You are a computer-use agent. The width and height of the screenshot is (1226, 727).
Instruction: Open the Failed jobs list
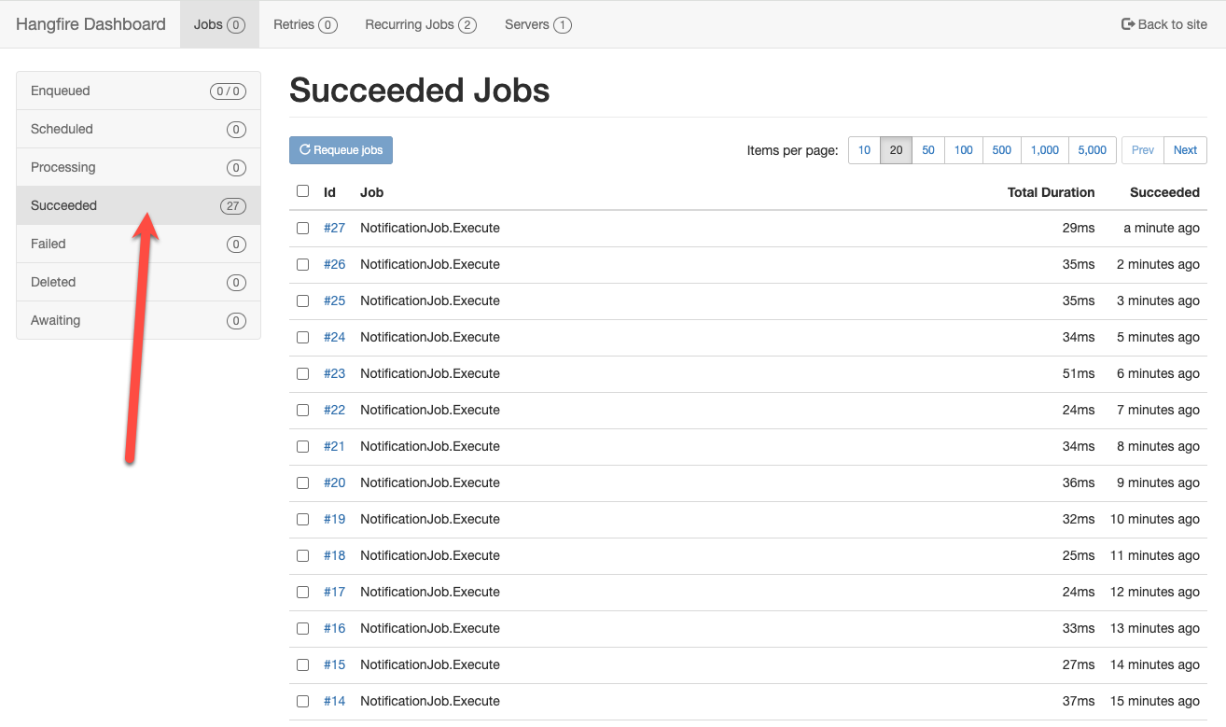tap(138, 244)
